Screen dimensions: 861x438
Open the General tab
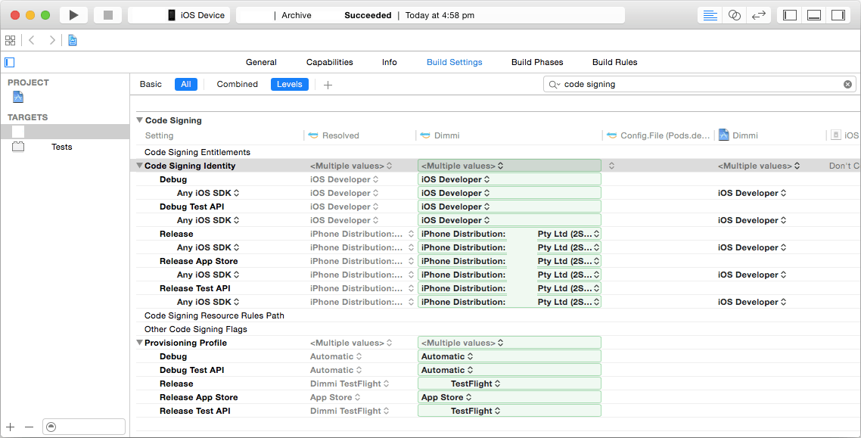[x=261, y=62]
